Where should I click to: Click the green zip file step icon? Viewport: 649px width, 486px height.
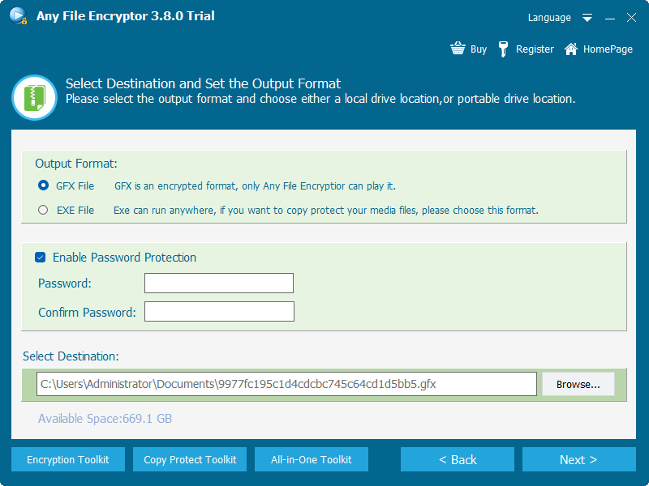click(34, 98)
